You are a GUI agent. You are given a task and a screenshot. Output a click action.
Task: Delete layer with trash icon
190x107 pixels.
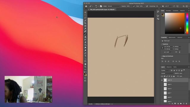click(186, 104)
